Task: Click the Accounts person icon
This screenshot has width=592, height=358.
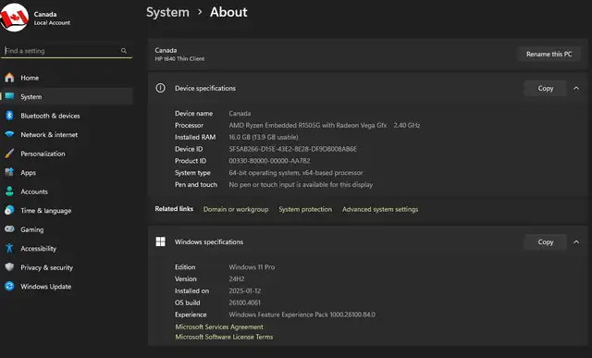Action: (9, 191)
